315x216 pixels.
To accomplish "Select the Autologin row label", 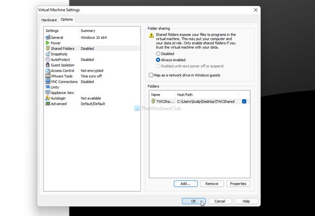I will [58, 98].
